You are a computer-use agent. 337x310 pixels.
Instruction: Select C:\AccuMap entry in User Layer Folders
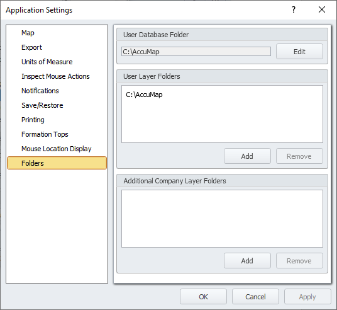click(144, 95)
